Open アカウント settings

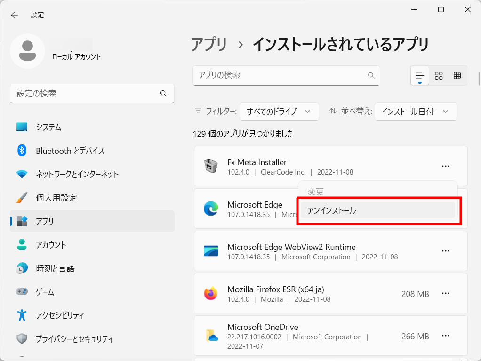(92, 244)
